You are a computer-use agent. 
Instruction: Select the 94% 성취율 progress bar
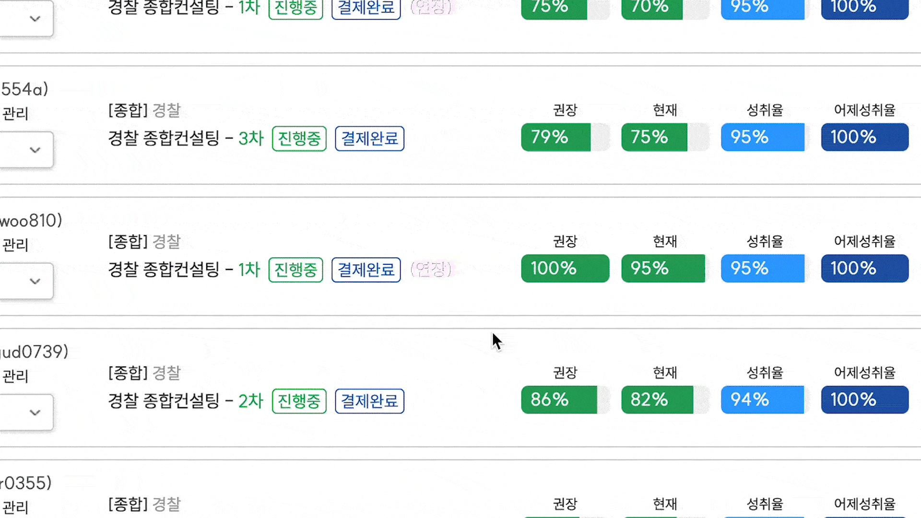pyautogui.click(x=765, y=400)
